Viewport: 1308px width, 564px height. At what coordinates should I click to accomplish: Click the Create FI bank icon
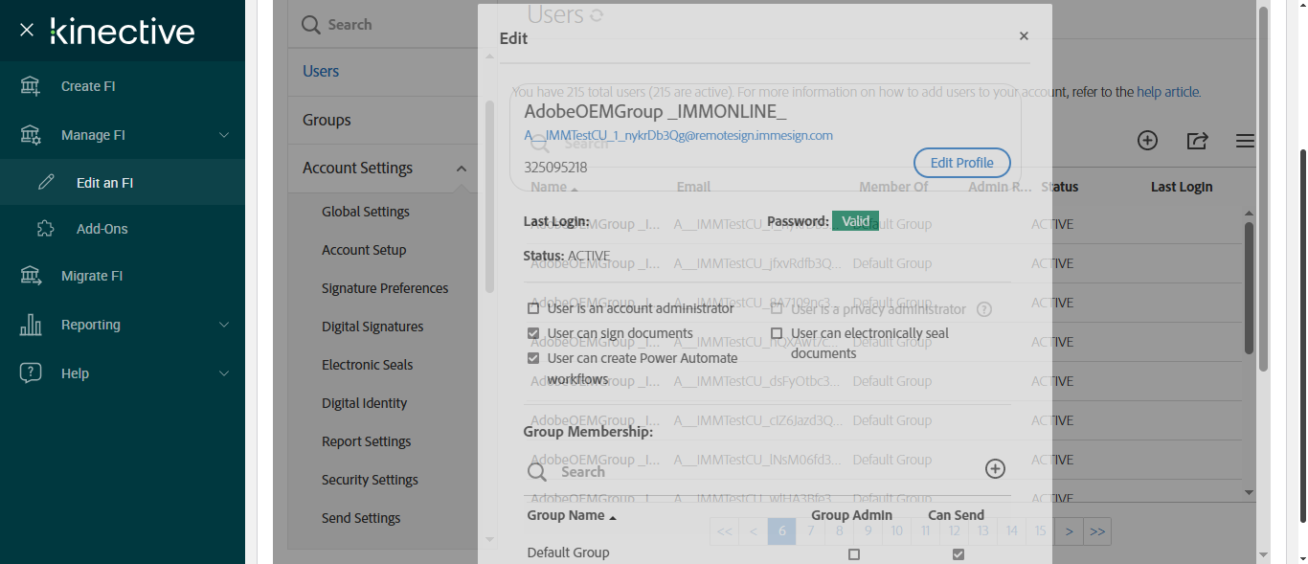(x=31, y=86)
